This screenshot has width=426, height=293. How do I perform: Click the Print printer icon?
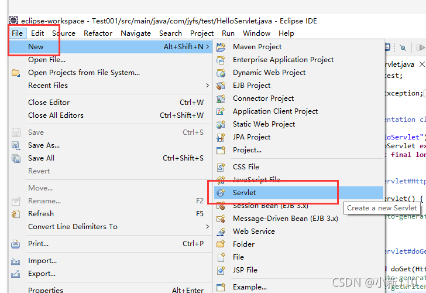[x=15, y=244]
